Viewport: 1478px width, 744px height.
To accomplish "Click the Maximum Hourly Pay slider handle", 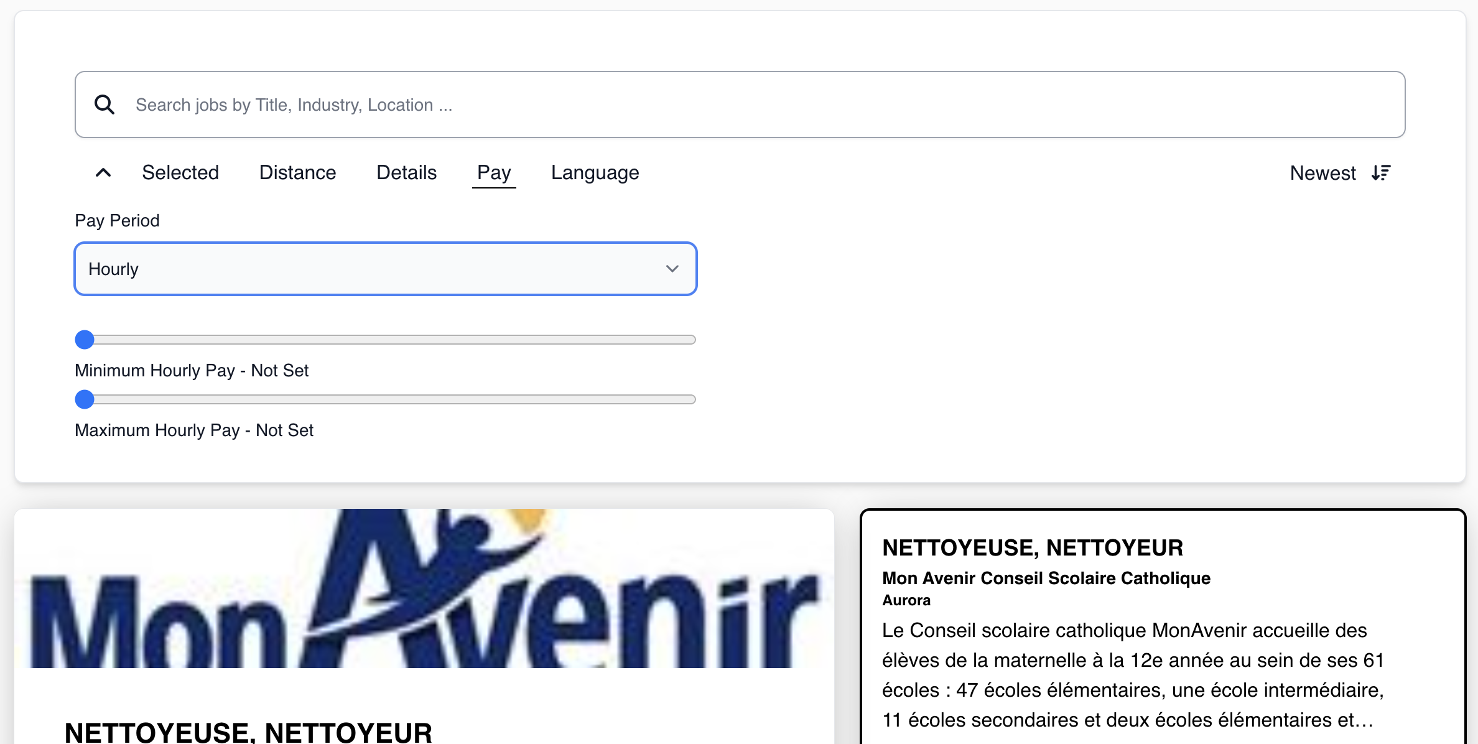I will (x=85, y=399).
